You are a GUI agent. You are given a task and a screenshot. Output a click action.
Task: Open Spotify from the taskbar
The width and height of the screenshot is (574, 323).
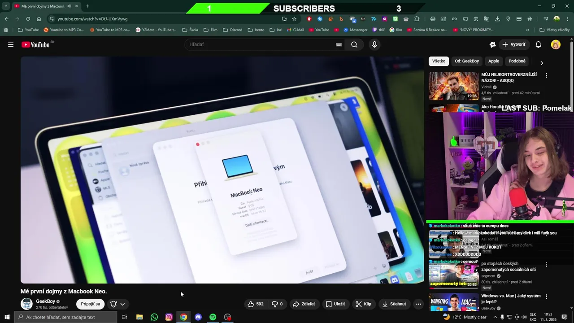click(213, 317)
